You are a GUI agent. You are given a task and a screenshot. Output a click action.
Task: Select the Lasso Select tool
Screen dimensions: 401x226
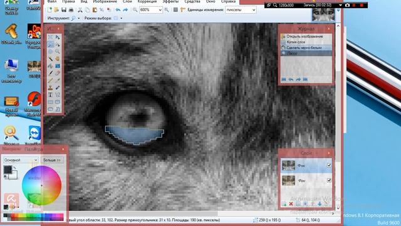coord(50,45)
